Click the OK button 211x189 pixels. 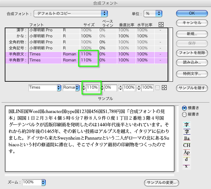(x=192, y=13)
